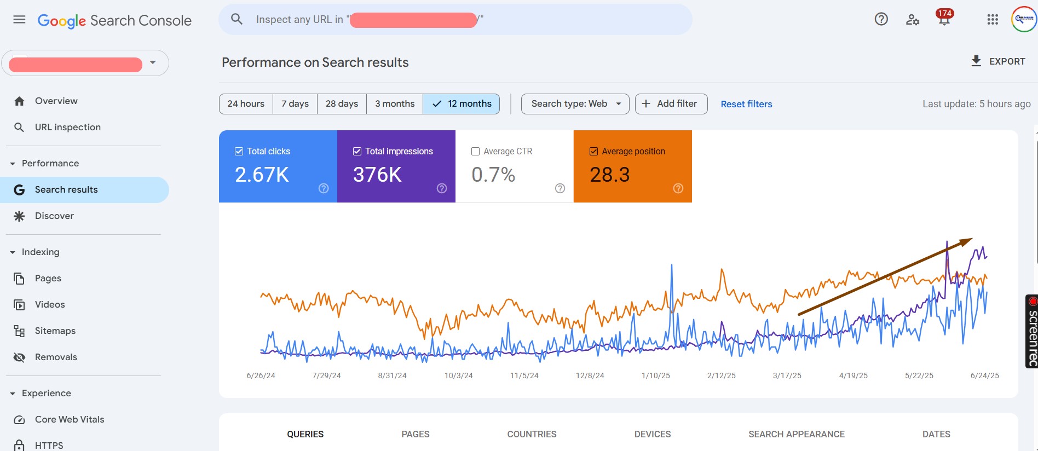The width and height of the screenshot is (1038, 451).
Task: Click the Inspect any URL search field
Action: tap(455, 20)
